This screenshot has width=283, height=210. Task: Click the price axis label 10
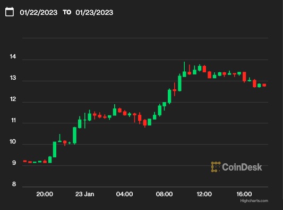point(13,141)
